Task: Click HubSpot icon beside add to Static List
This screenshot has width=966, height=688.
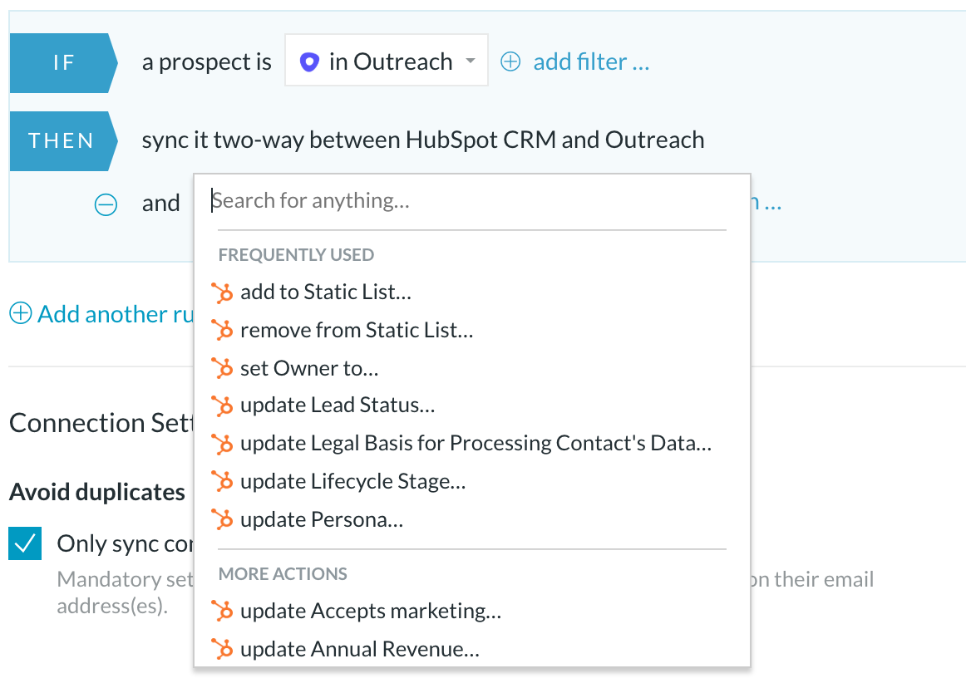Action: (x=222, y=292)
